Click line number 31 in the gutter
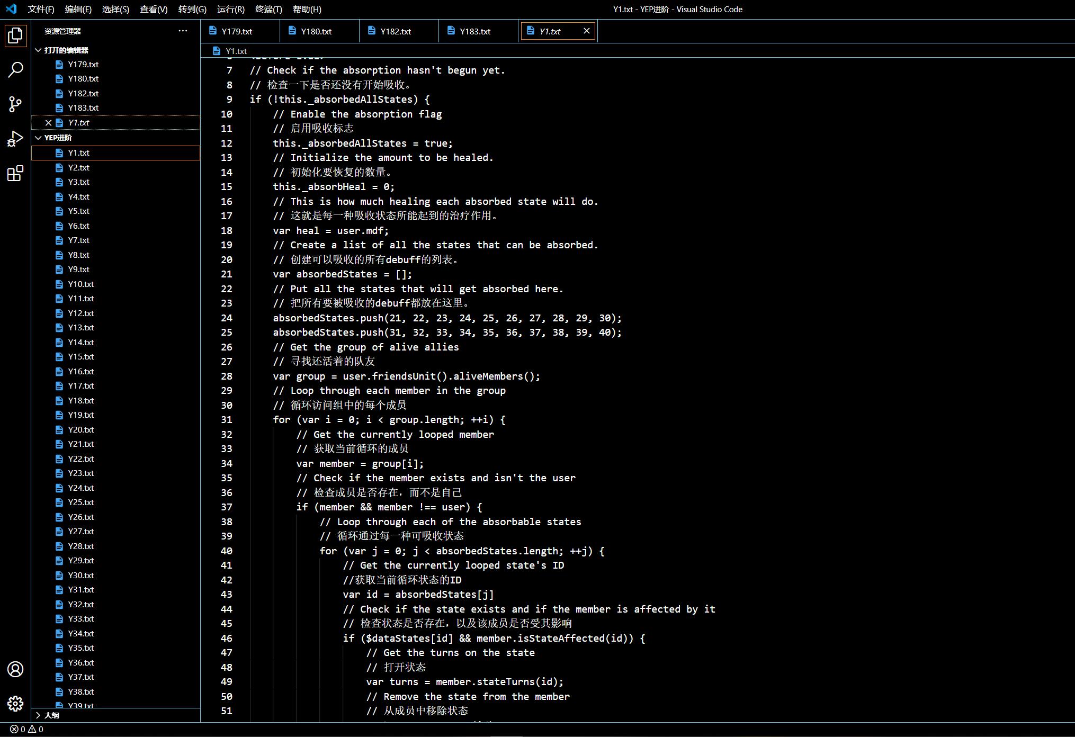Image resolution: width=1075 pixels, height=737 pixels. 227,419
